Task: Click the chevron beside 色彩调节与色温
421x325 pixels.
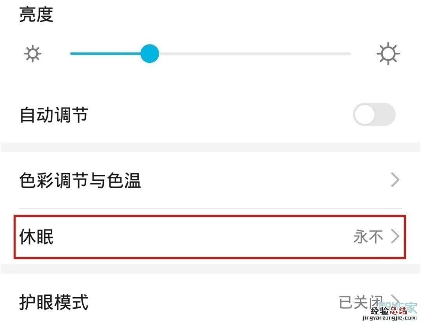Action: pos(395,180)
